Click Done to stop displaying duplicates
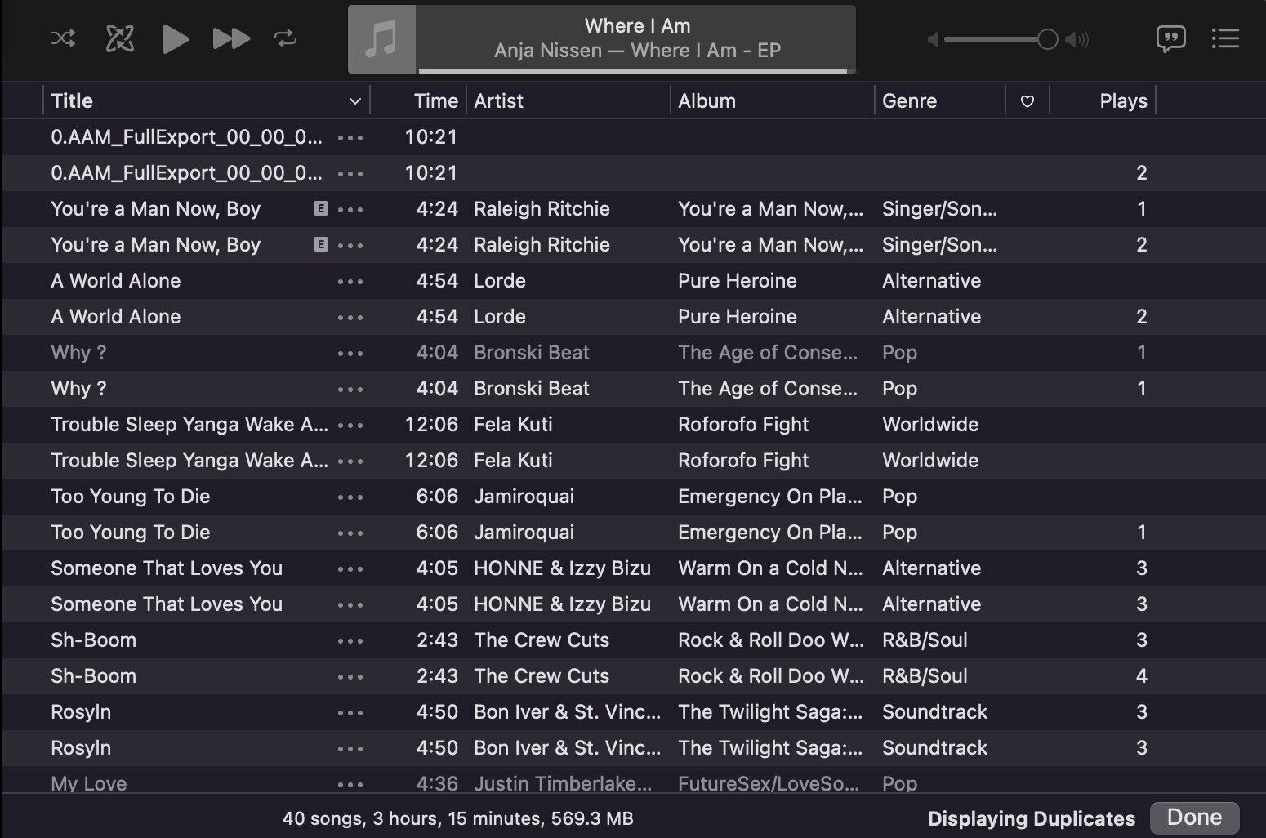 1194,818
